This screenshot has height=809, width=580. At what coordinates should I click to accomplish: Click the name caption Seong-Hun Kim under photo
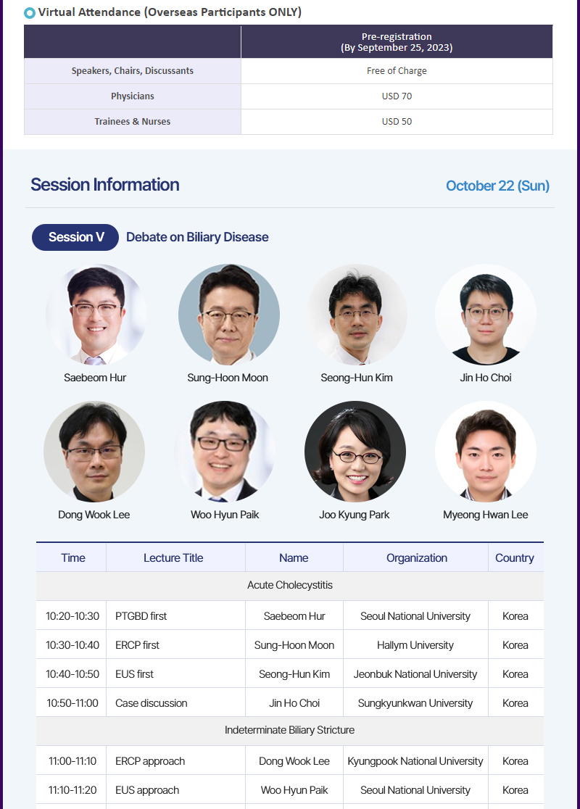(357, 378)
